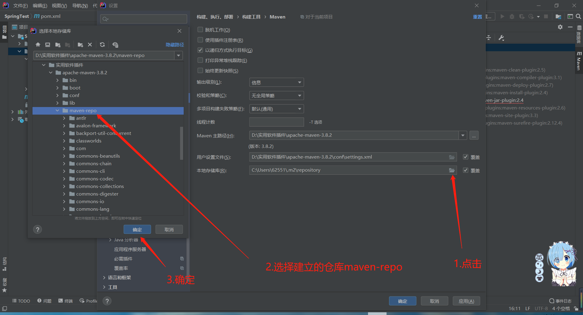Enable 脱机工作 checkbox
Image resolution: width=583 pixels, height=315 pixels.
click(x=200, y=29)
